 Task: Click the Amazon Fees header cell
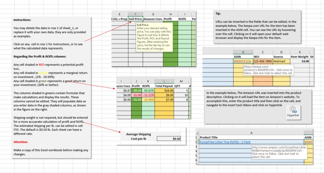(153, 19)
